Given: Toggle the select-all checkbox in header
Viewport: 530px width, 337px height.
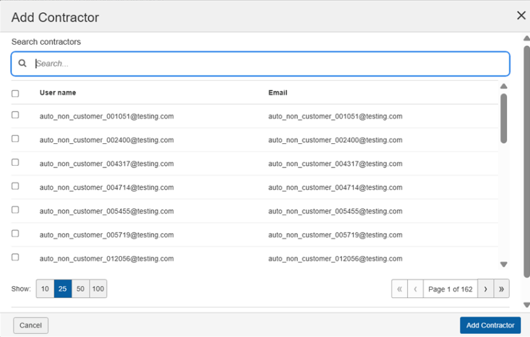Looking at the screenshot, I should coord(15,94).
